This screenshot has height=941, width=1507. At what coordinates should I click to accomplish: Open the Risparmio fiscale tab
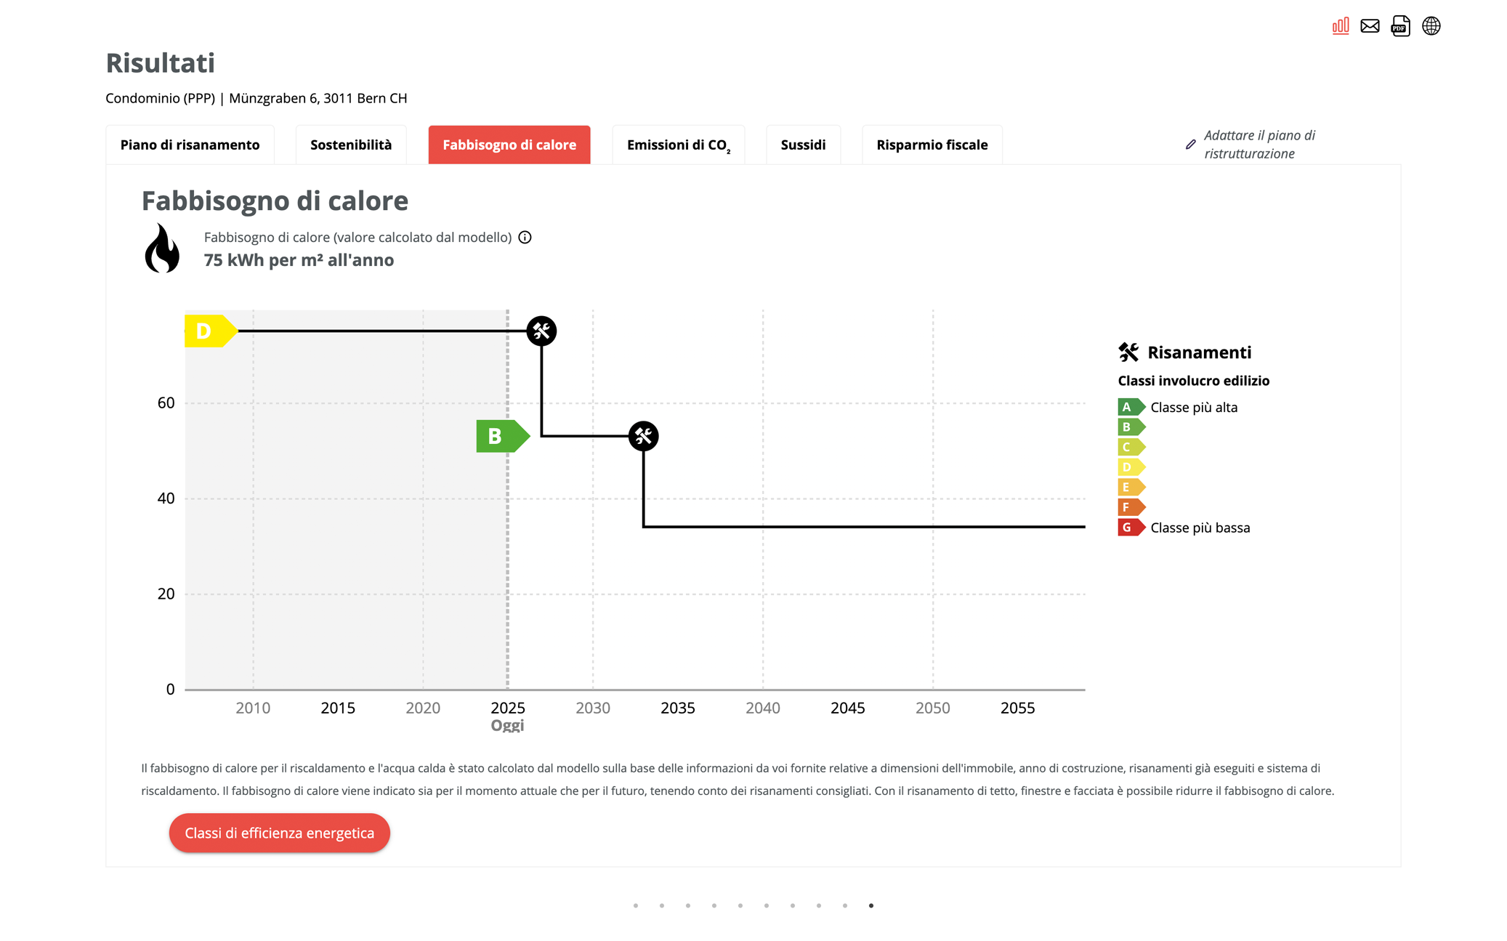coord(932,145)
